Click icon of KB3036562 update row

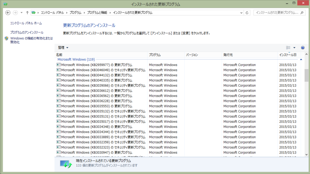coord(59,96)
